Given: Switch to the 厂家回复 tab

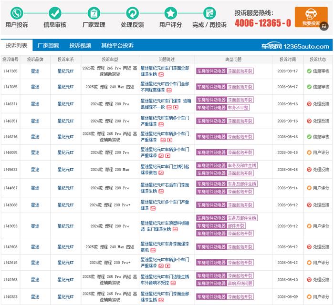Looking at the screenshot, I should click(x=48, y=45).
